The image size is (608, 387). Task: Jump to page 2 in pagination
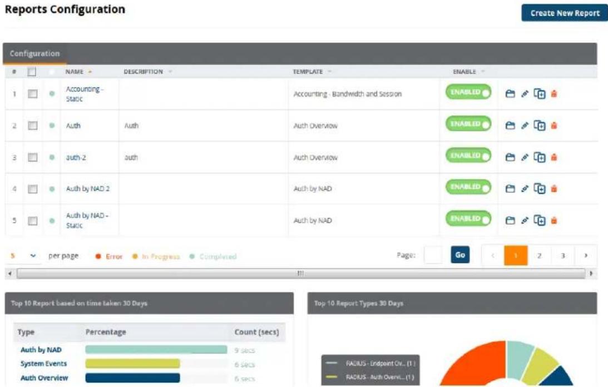tap(540, 256)
